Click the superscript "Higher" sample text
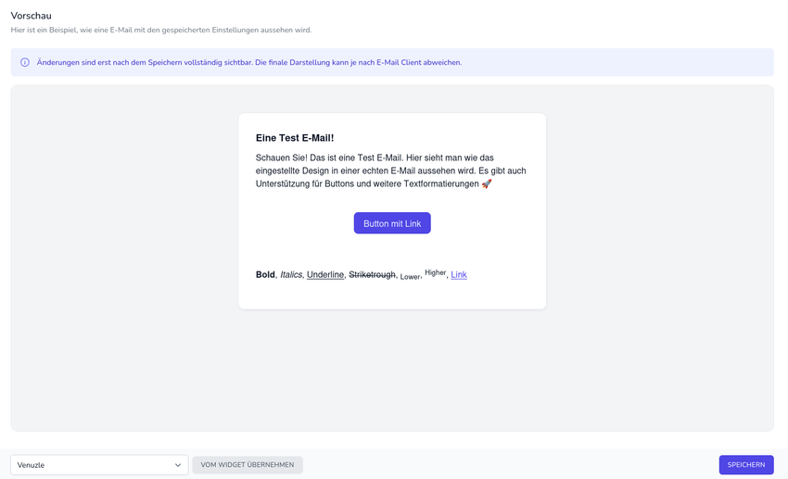The height and width of the screenshot is (479, 788). pos(435,272)
